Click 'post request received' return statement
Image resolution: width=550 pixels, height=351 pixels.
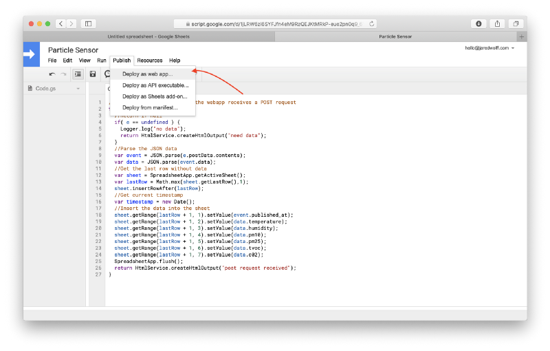[x=205, y=268]
